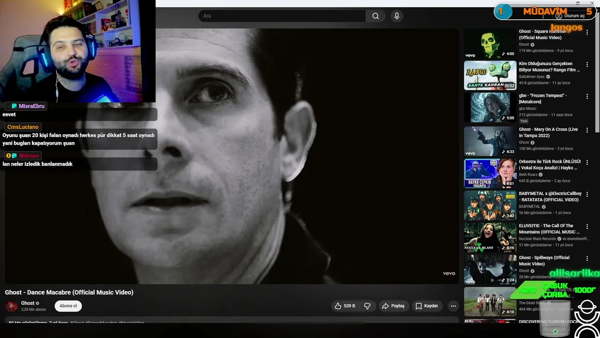Open more actions ellipsis under video
Screen dimensions: 600x338
tap(453, 306)
